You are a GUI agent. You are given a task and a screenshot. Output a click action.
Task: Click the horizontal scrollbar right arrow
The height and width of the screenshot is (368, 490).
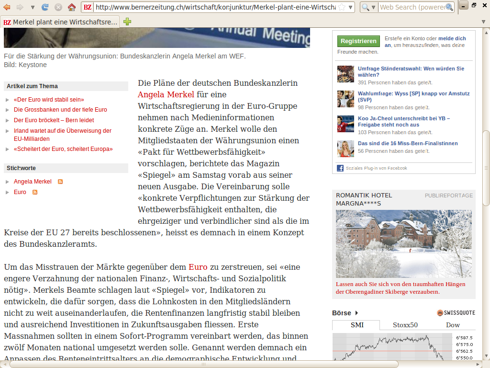tap(478, 364)
